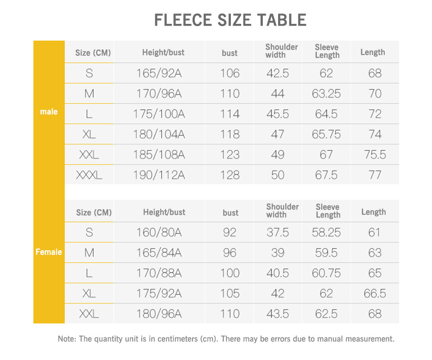
Task: Click the 160/80A height/bust cell
Action: coord(159,233)
